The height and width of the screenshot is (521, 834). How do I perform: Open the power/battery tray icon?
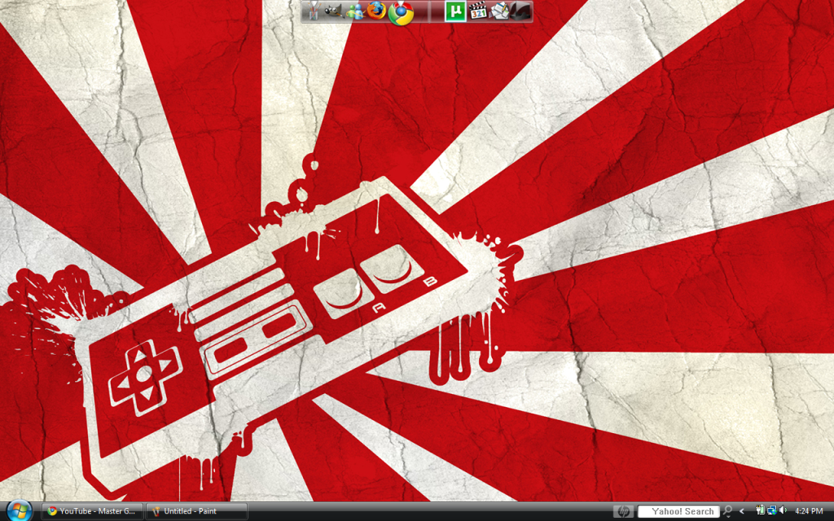[760, 511]
